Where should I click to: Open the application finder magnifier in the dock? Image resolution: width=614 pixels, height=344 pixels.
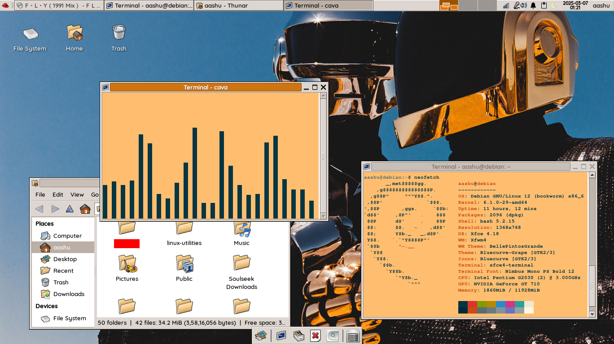point(333,335)
